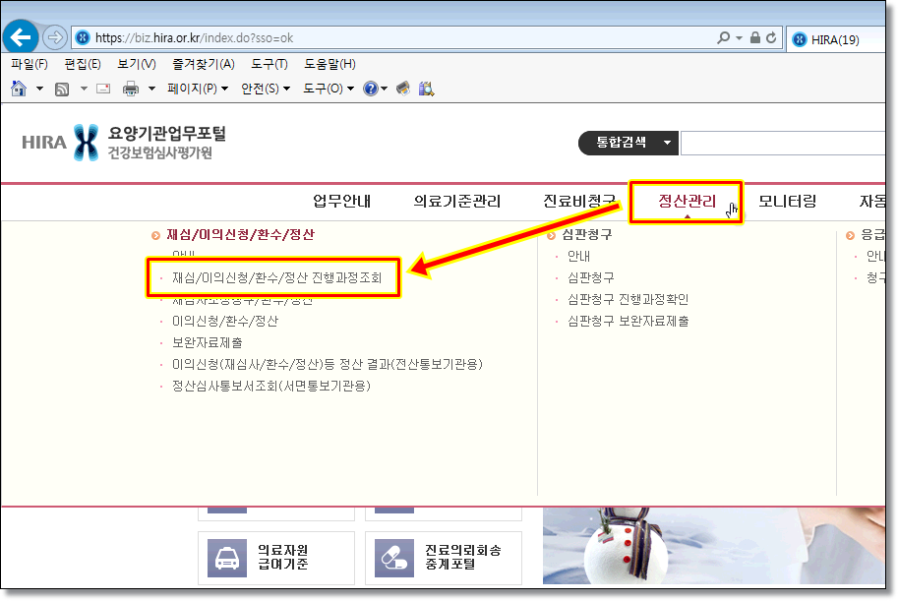Click the 진료의뢰회송 중계포털 shortcut button
The width and height of the screenshot is (898, 601).
444,558
